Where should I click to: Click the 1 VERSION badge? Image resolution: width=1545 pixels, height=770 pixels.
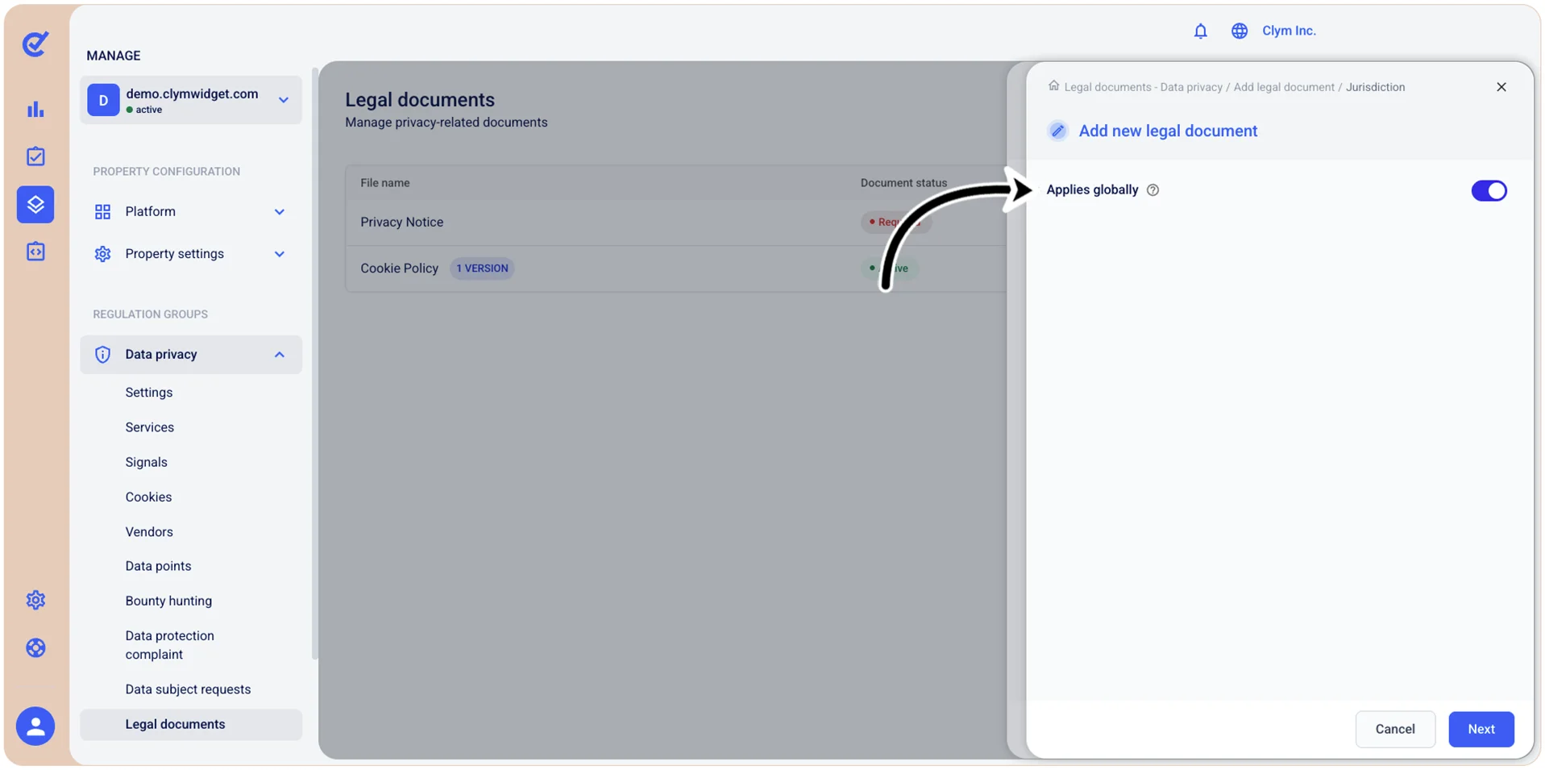tap(482, 268)
